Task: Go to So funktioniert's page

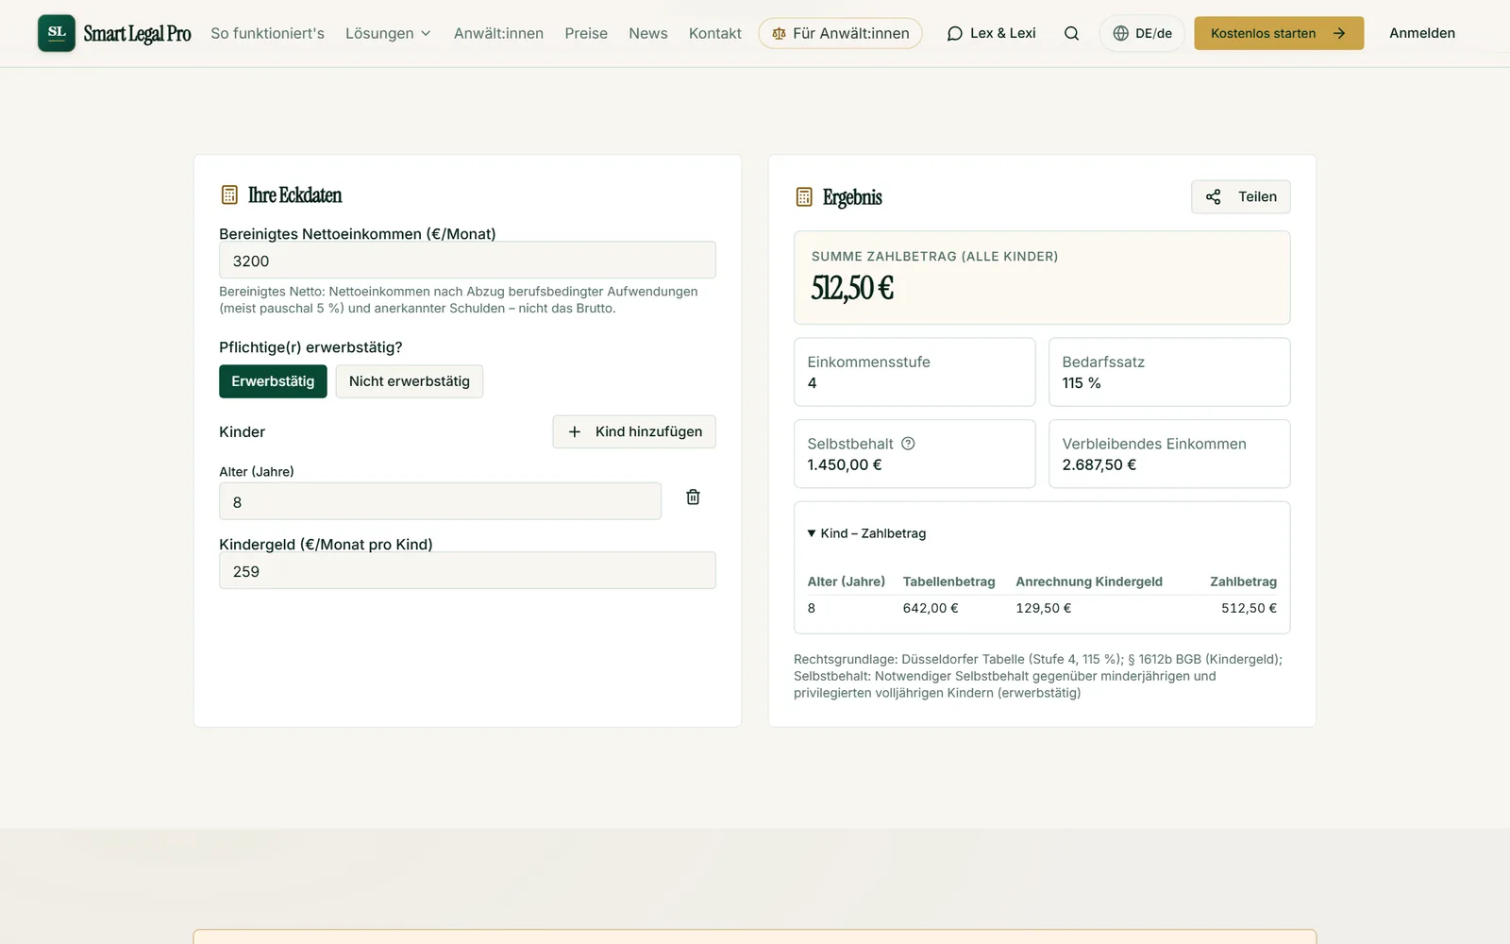Action: (267, 33)
